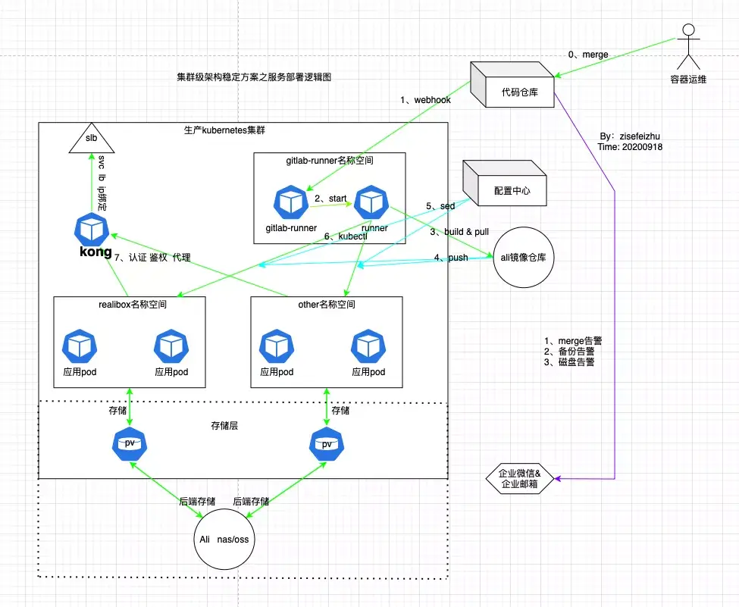Click the 企业微信&企业邮箱 hexagon
This screenshot has width=739, height=607.
click(x=519, y=479)
